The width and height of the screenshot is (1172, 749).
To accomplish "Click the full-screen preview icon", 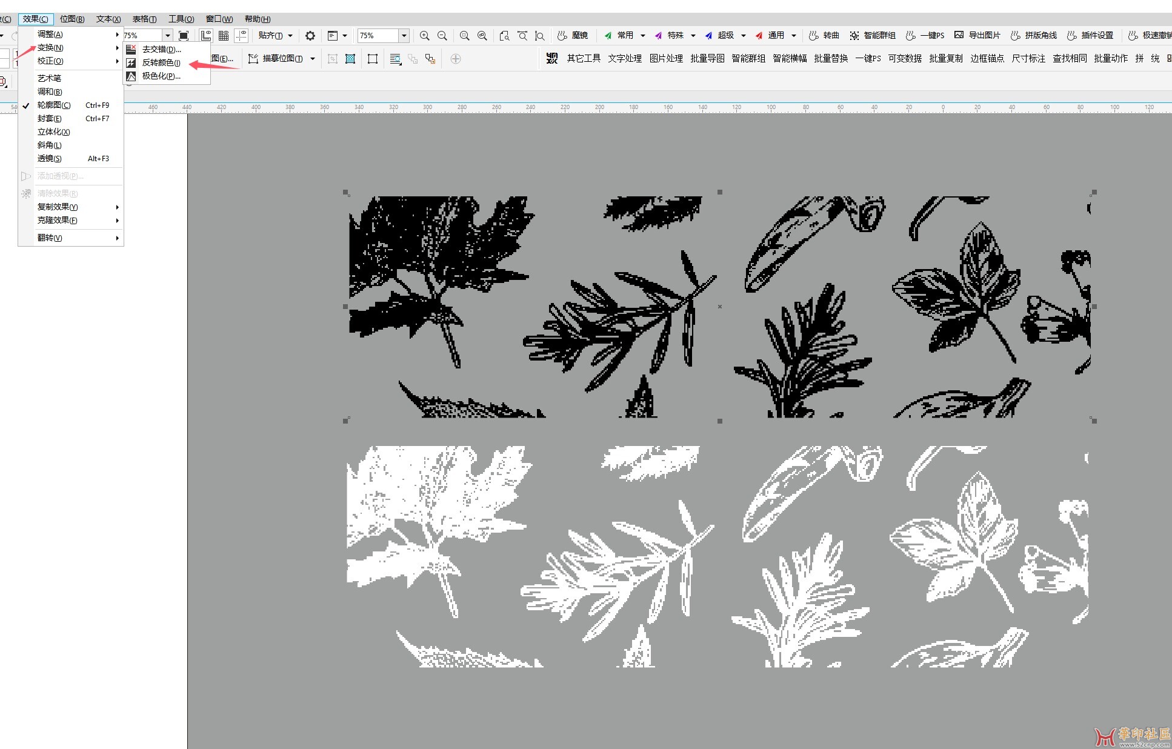I will 184,36.
